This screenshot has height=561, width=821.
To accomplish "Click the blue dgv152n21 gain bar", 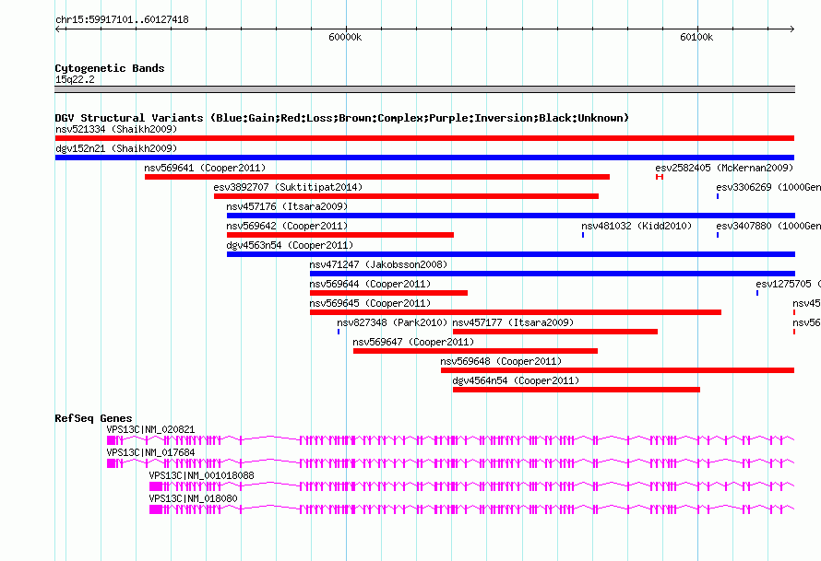I will pos(424,158).
